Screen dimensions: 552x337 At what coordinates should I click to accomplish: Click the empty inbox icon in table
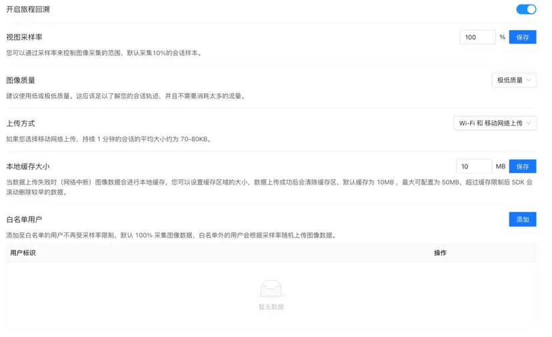tap(271, 288)
